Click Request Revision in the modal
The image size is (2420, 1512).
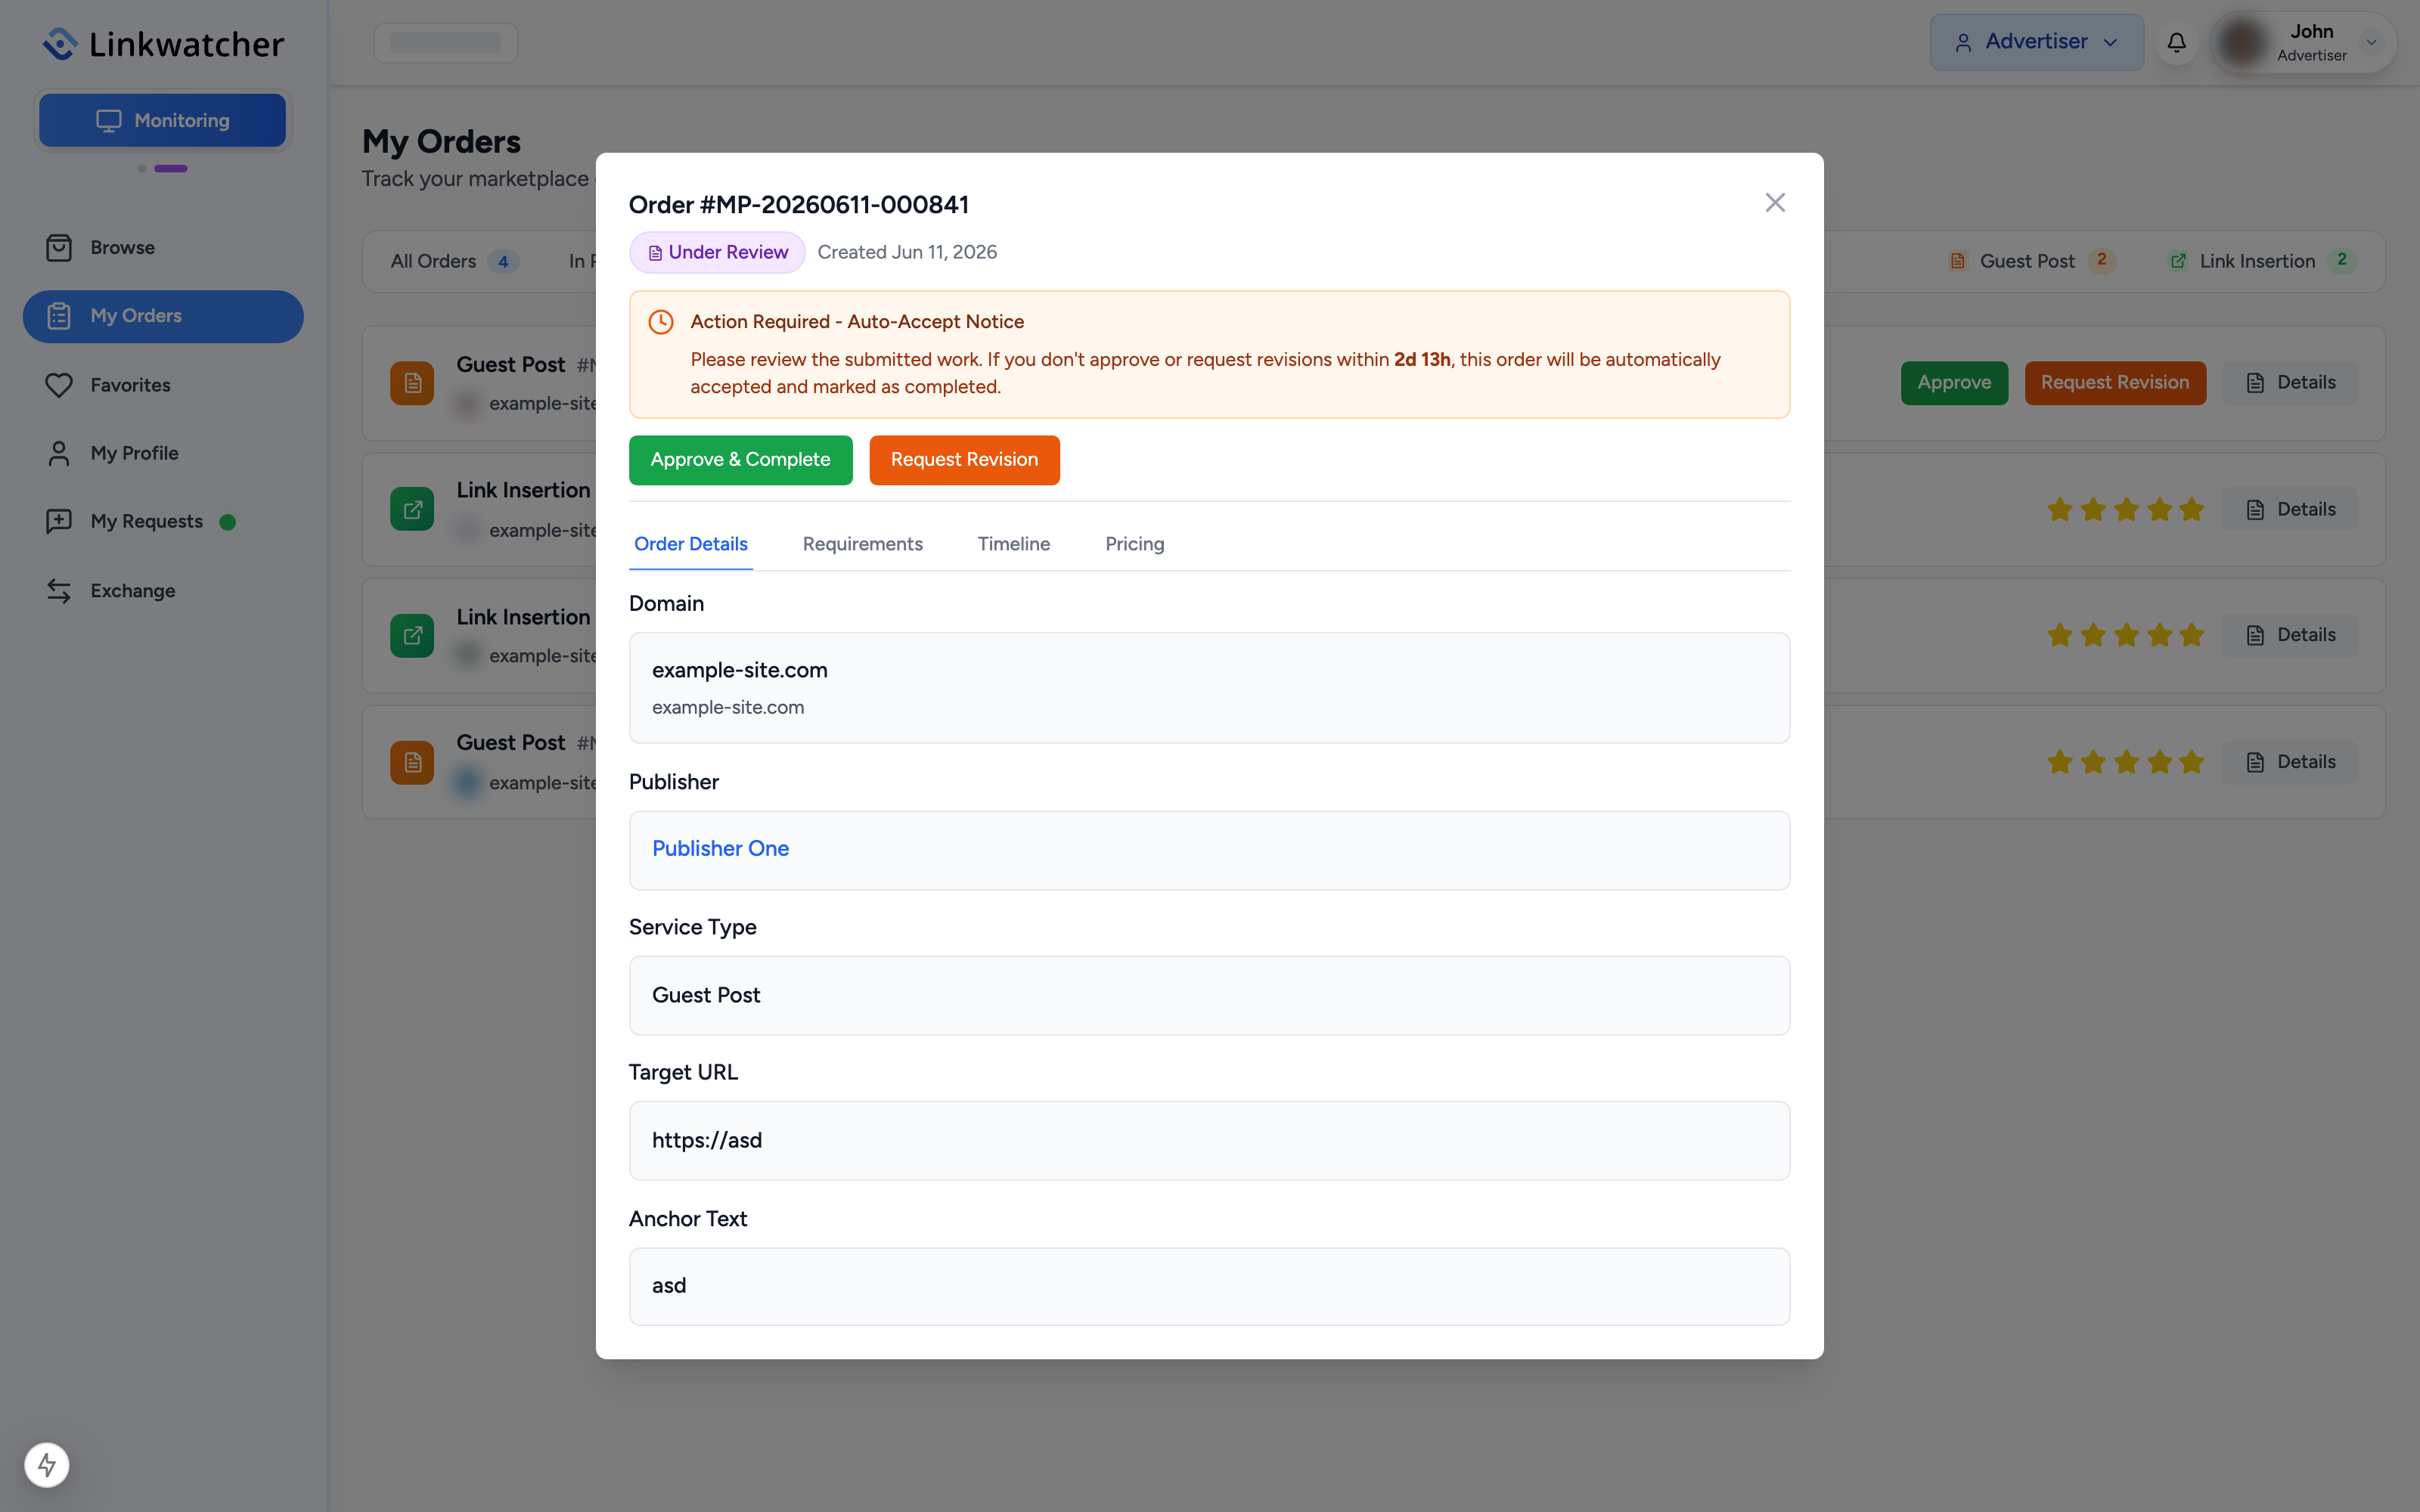[x=964, y=460]
